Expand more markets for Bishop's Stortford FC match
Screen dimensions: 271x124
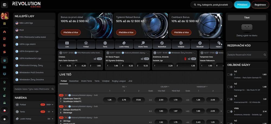coord(221,111)
